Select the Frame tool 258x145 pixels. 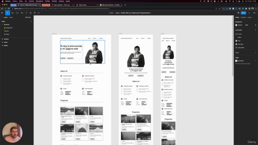click(12, 13)
